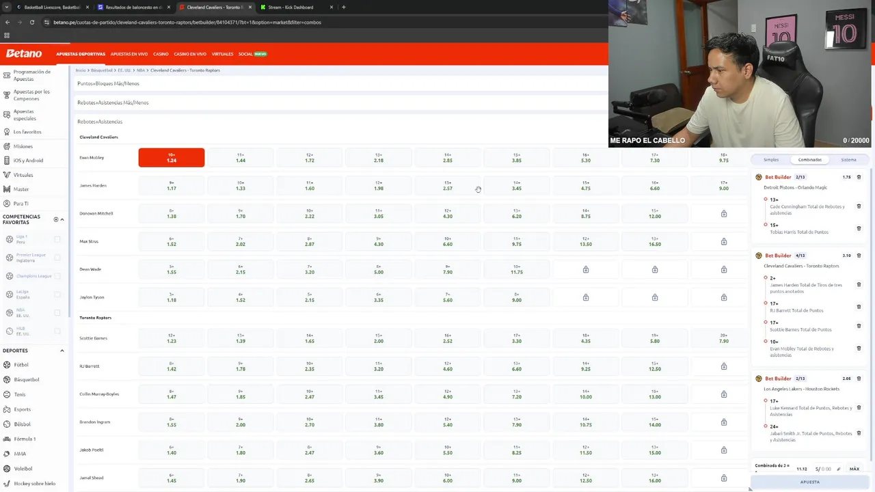
Task: Open the Social Nuevo menu item
Action: point(252,54)
